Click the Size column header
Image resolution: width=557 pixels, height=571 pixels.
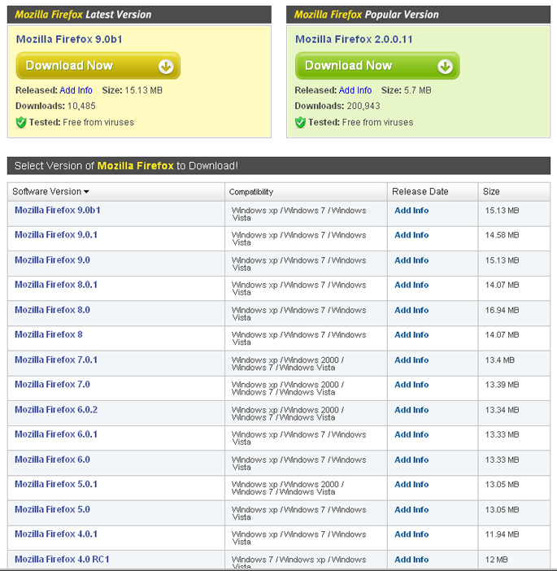[x=491, y=191]
